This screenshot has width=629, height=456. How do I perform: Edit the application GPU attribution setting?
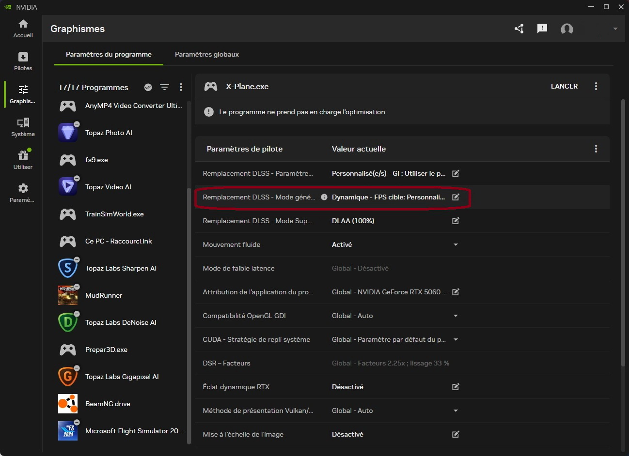click(x=456, y=292)
